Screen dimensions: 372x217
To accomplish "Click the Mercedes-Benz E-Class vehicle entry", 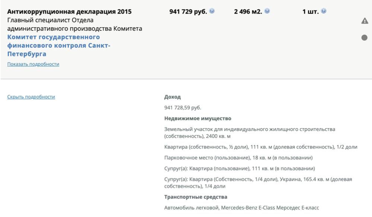I will 242,208.
